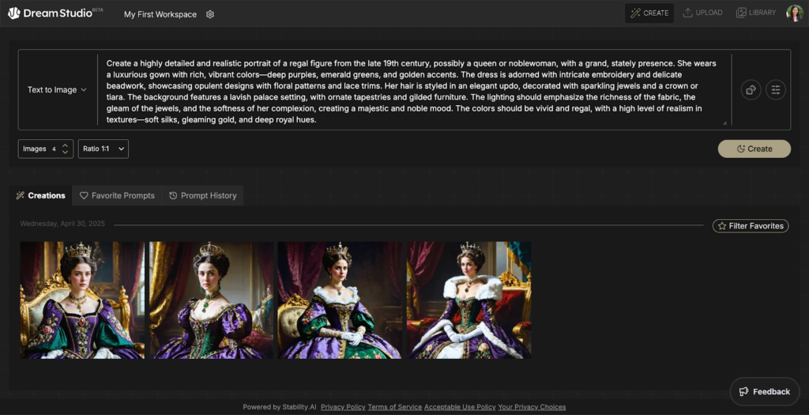The image size is (809, 415).
Task: Open advanced settings sliders icon
Action: [776, 90]
